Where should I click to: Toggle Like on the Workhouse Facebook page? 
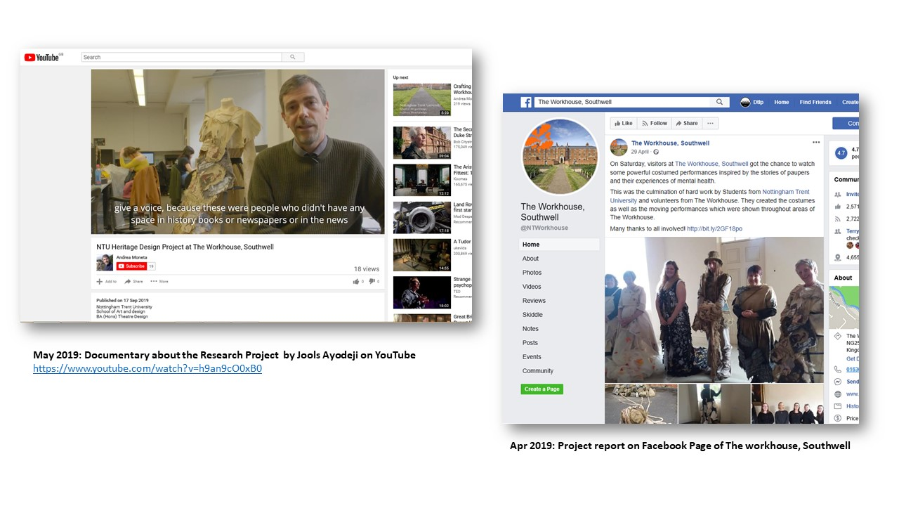tap(623, 123)
